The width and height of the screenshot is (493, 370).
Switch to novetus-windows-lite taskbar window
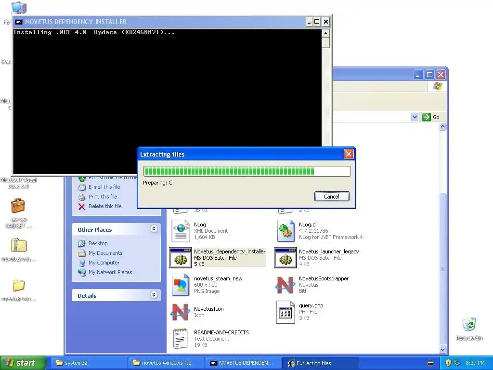[x=166, y=363]
